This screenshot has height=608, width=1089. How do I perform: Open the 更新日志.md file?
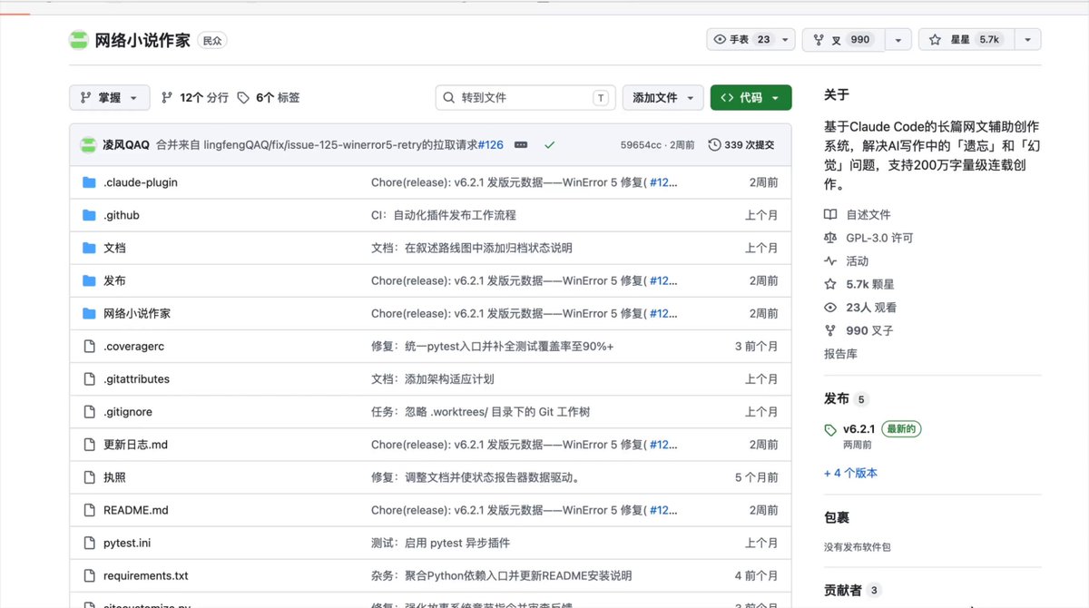click(135, 445)
